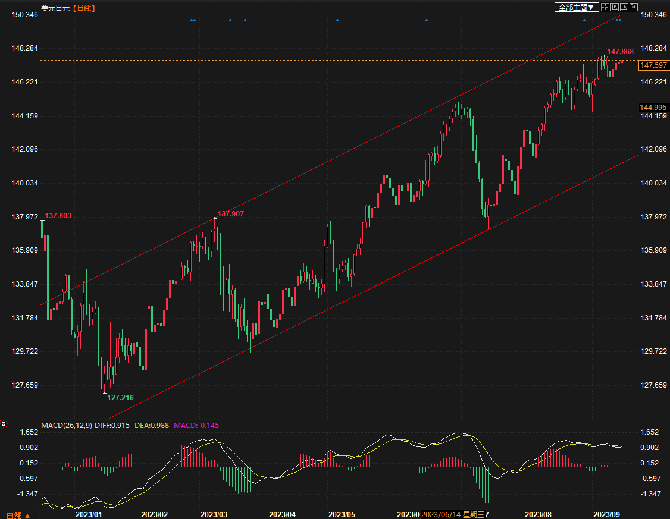Click the 147.868 high price label

(621, 52)
